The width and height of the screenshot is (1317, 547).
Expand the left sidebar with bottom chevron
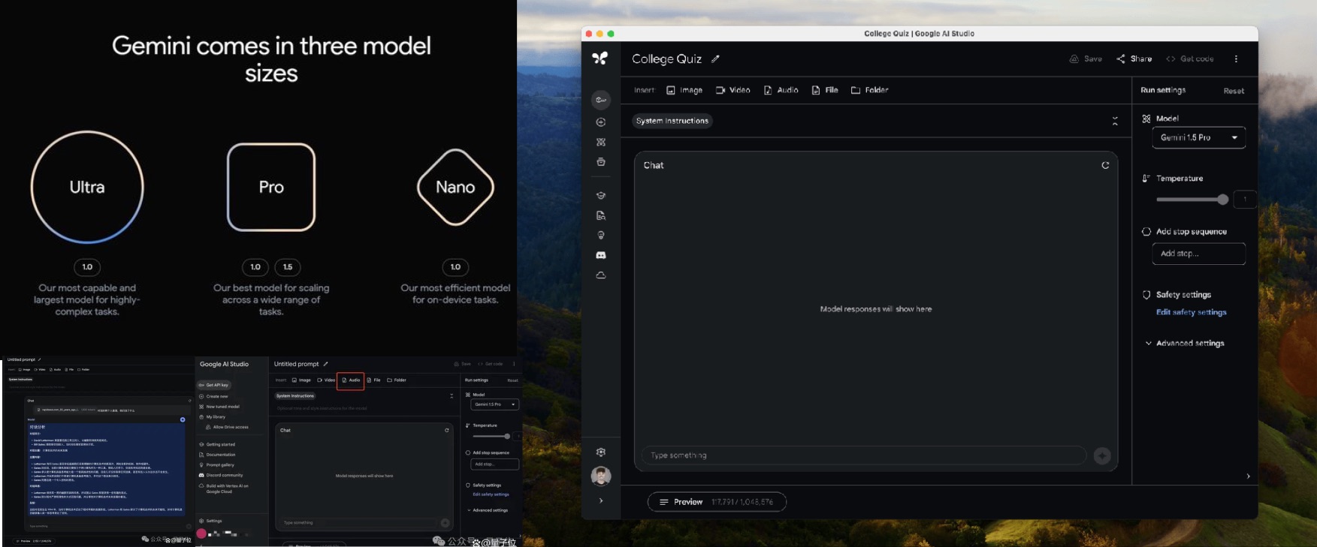tap(600, 500)
